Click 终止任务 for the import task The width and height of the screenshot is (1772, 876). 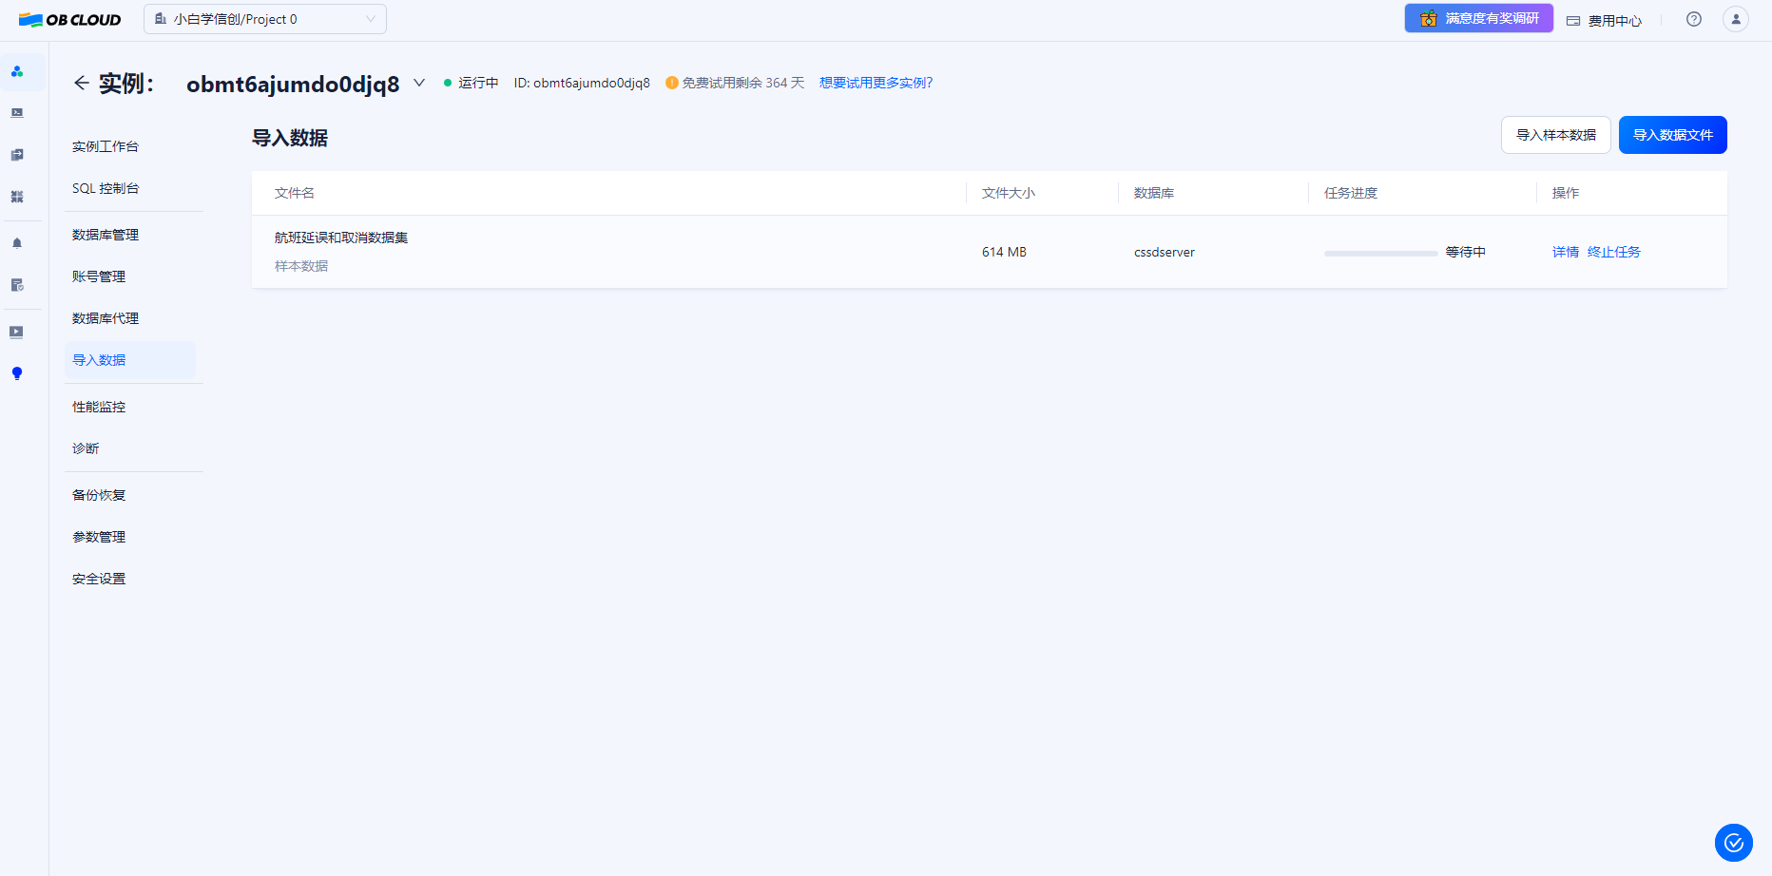pyautogui.click(x=1613, y=252)
